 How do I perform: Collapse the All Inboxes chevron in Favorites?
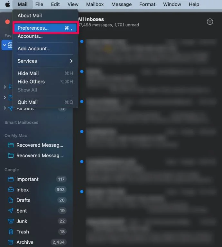pos(5,45)
